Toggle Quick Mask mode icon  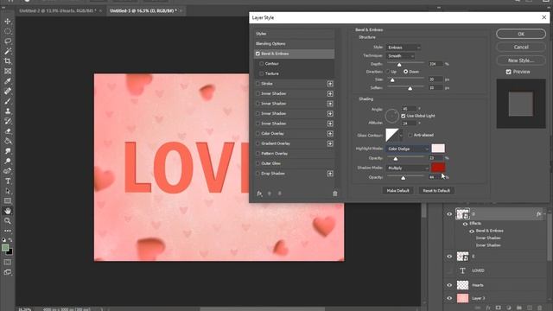point(8,263)
